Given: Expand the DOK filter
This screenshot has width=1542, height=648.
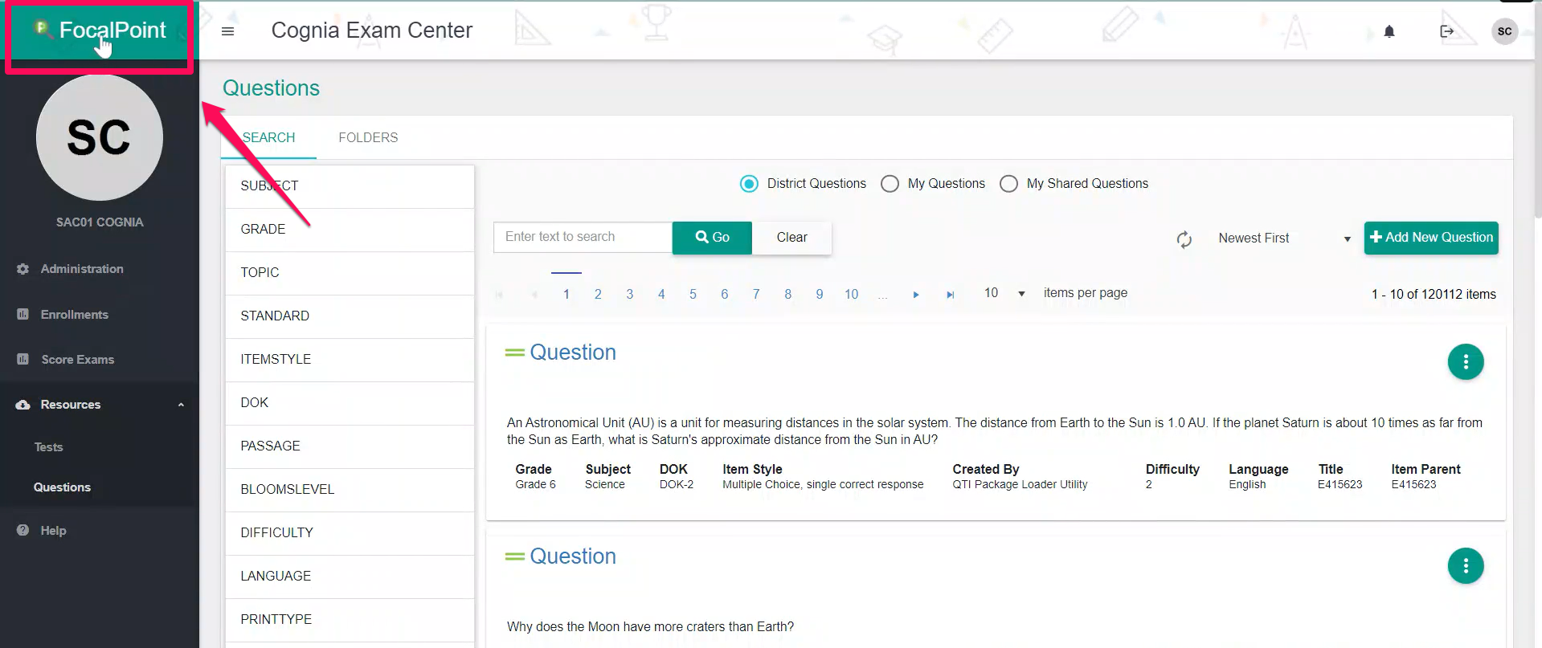Looking at the screenshot, I should [x=350, y=403].
